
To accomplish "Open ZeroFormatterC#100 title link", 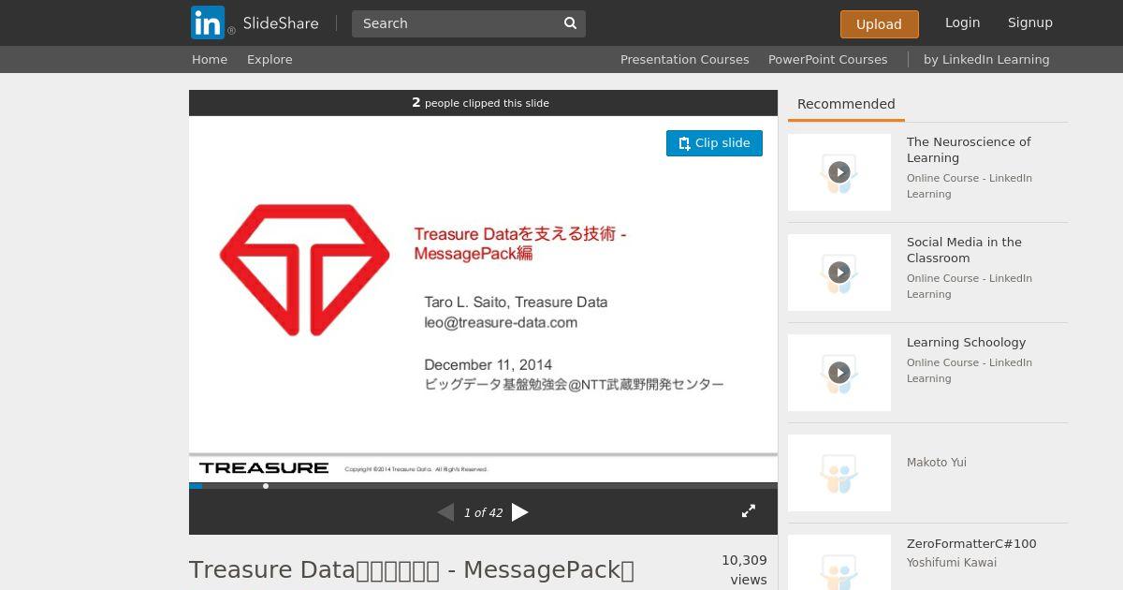I will (971, 544).
